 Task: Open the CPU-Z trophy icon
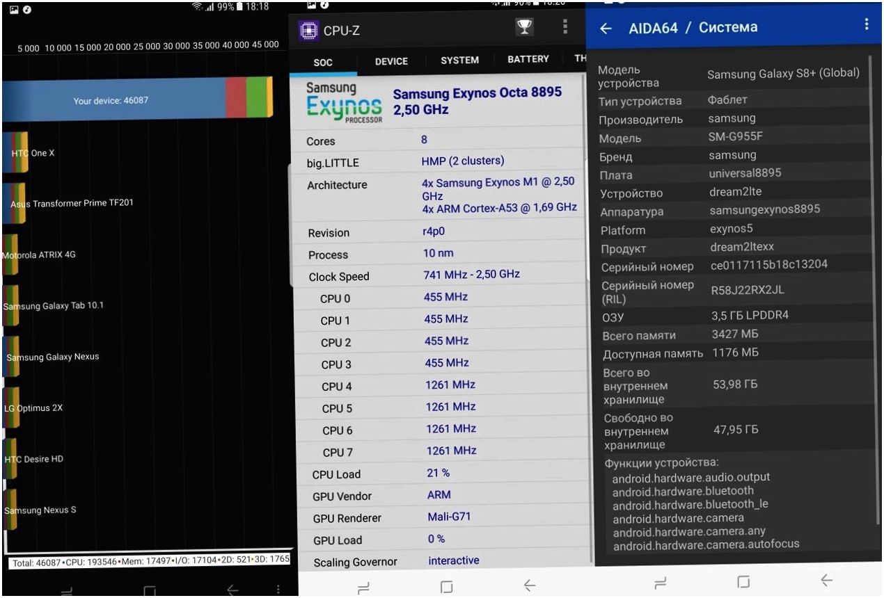click(524, 27)
